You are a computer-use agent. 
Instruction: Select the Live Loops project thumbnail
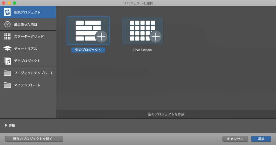click(x=143, y=31)
